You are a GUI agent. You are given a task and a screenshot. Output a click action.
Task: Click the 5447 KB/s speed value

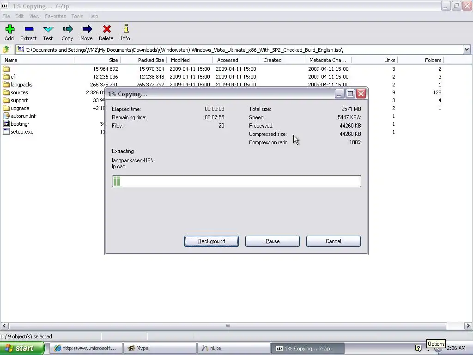coord(349,117)
